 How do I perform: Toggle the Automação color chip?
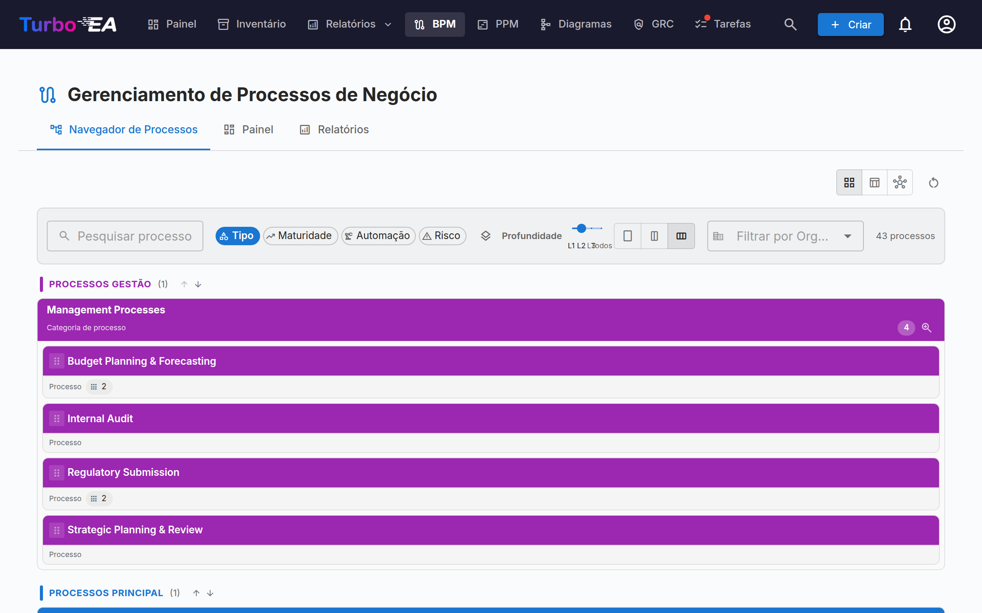378,236
